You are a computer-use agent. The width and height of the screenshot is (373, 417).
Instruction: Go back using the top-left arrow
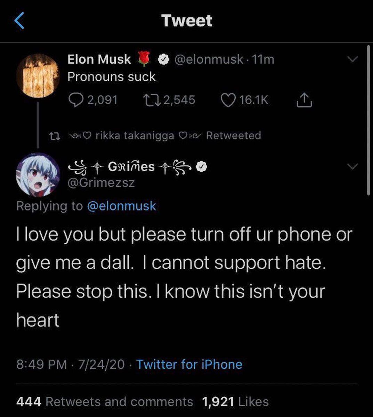19,21
